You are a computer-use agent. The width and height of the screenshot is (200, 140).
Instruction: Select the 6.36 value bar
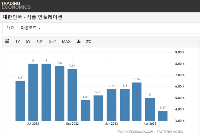137,101
